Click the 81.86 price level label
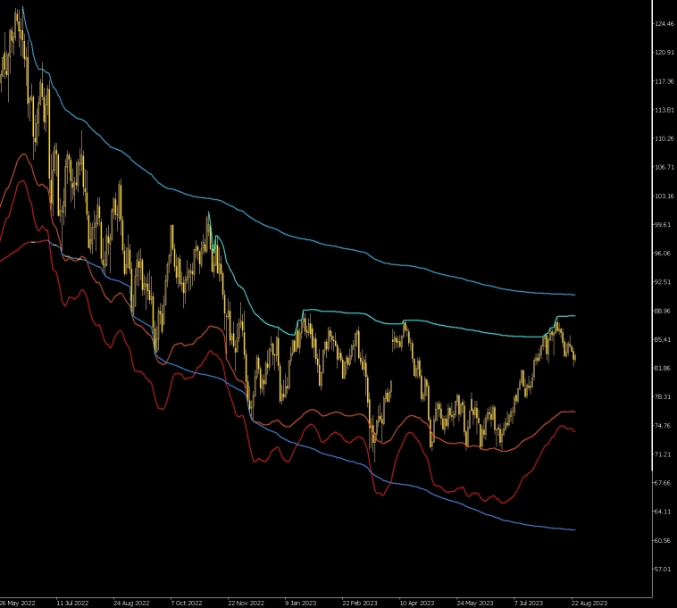 click(x=663, y=369)
